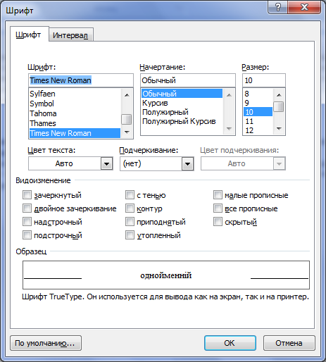Click size list scroll up arrow
Image resolution: width=326 pixels, height=362 pixels.
click(x=279, y=95)
